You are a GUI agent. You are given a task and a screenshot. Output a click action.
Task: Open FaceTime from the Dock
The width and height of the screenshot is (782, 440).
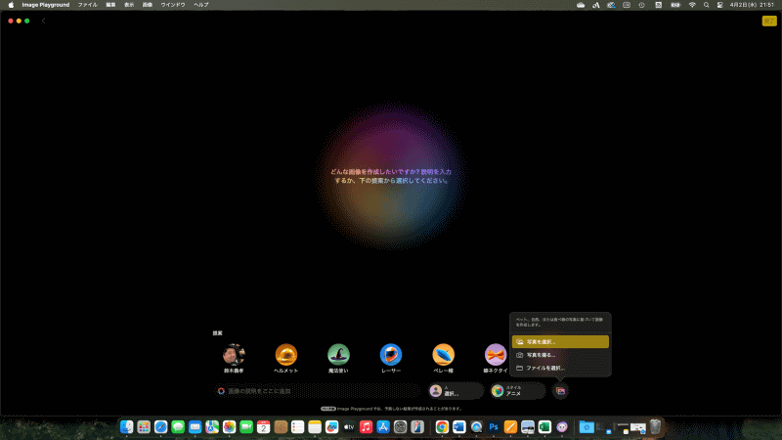pos(246,427)
